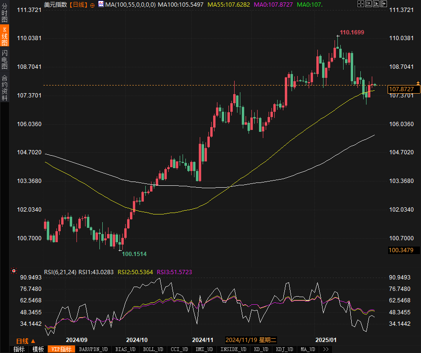This screenshot has height=353, width=421.
Task: Open the 指标 indicators menu
Action: (19, 349)
